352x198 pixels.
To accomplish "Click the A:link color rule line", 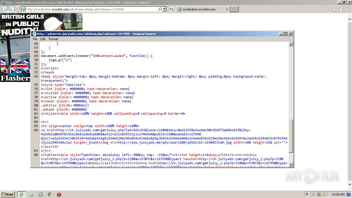I will (85, 89).
